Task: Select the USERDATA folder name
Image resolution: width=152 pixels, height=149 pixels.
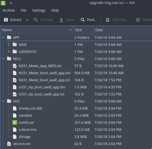Action: coord(27,52)
